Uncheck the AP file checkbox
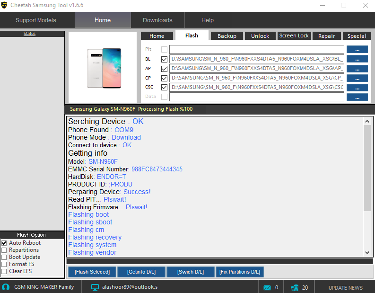 click(x=164, y=69)
